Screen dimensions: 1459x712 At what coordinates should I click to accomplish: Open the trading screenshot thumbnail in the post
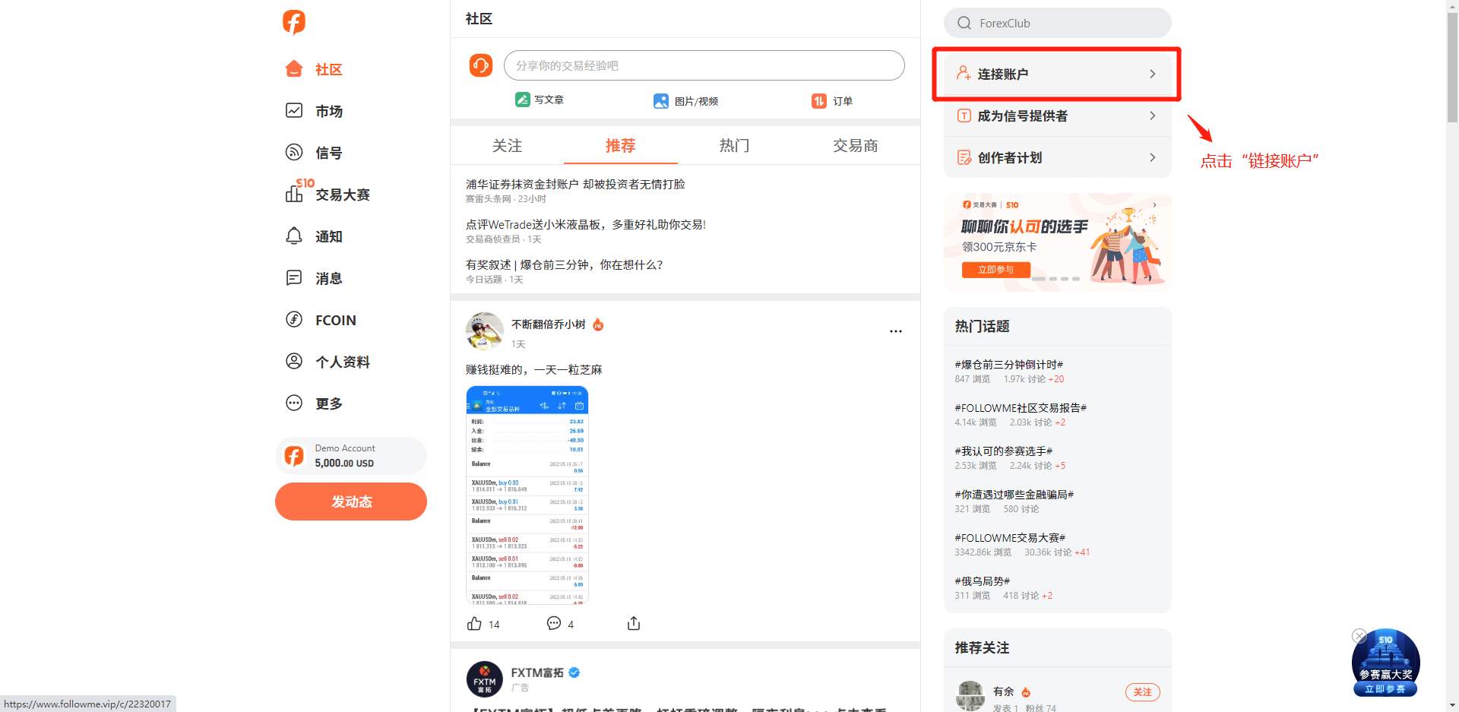pos(527,495)
